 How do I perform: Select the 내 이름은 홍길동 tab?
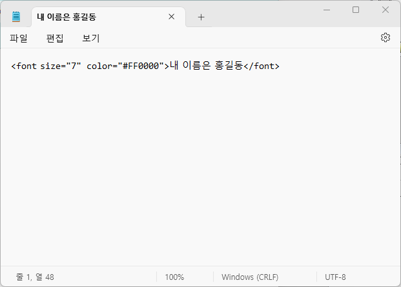[108, 17]
